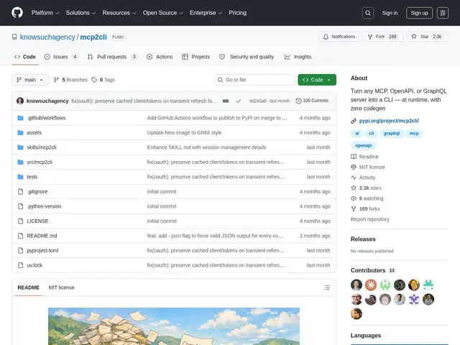460x345 pixels.
Task: Open the .github/workflows folder
Action: (x=46, y=118)
